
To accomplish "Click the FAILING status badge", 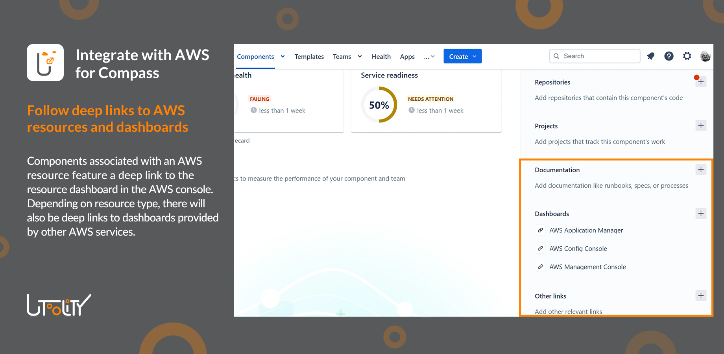I will pos(259,99).
